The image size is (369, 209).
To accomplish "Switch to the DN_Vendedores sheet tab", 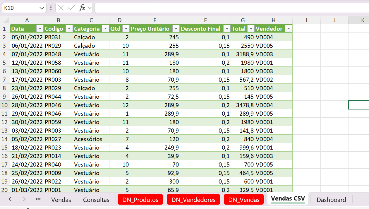I will click(x=193, y=200).
